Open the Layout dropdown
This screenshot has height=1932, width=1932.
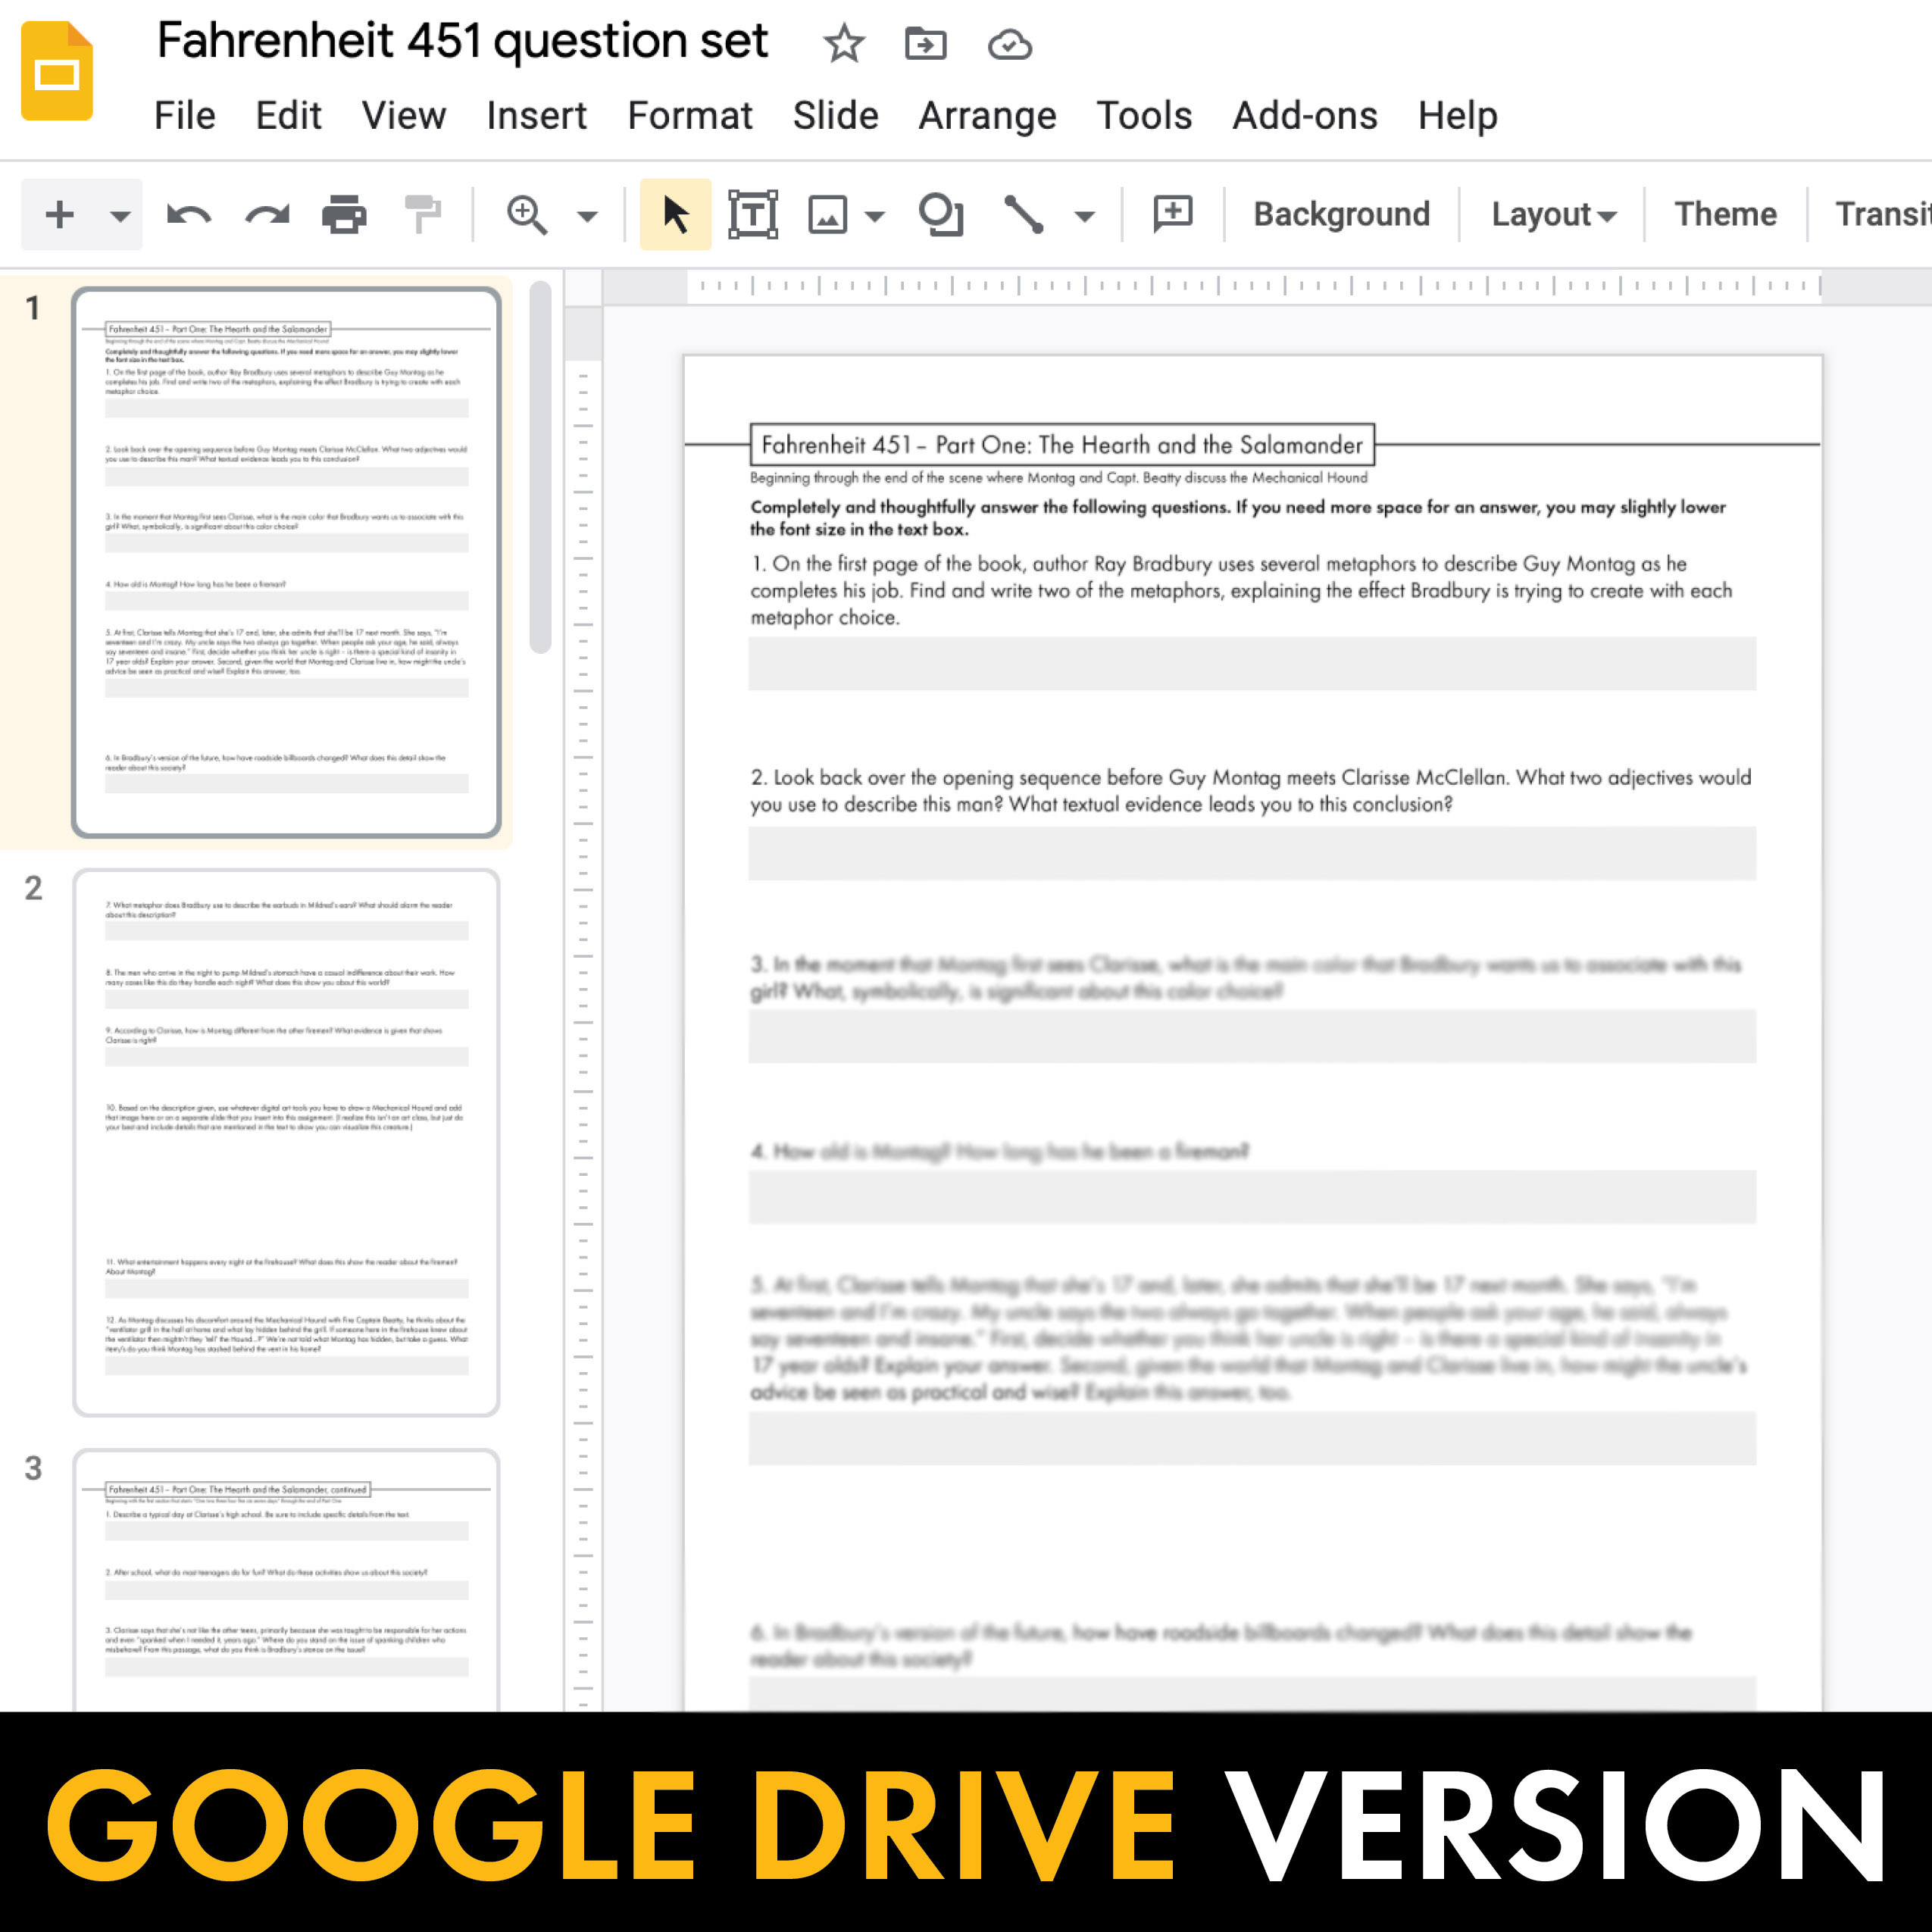[x=1553, y=214]
